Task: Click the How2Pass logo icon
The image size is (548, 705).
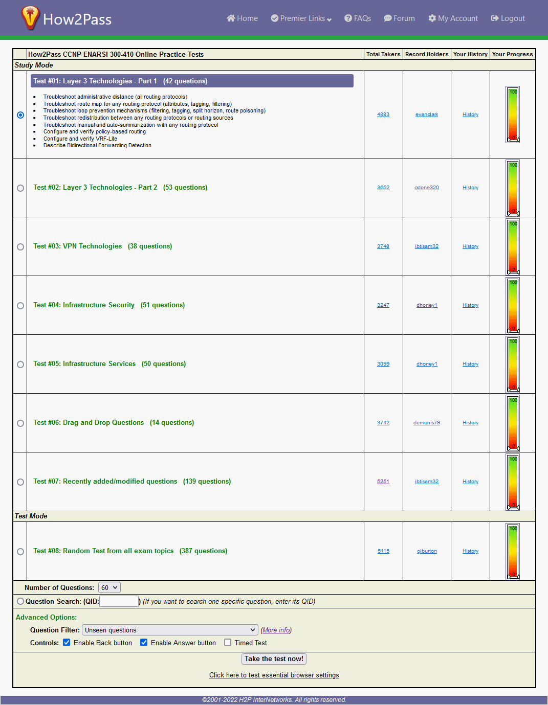Action: 30,18
